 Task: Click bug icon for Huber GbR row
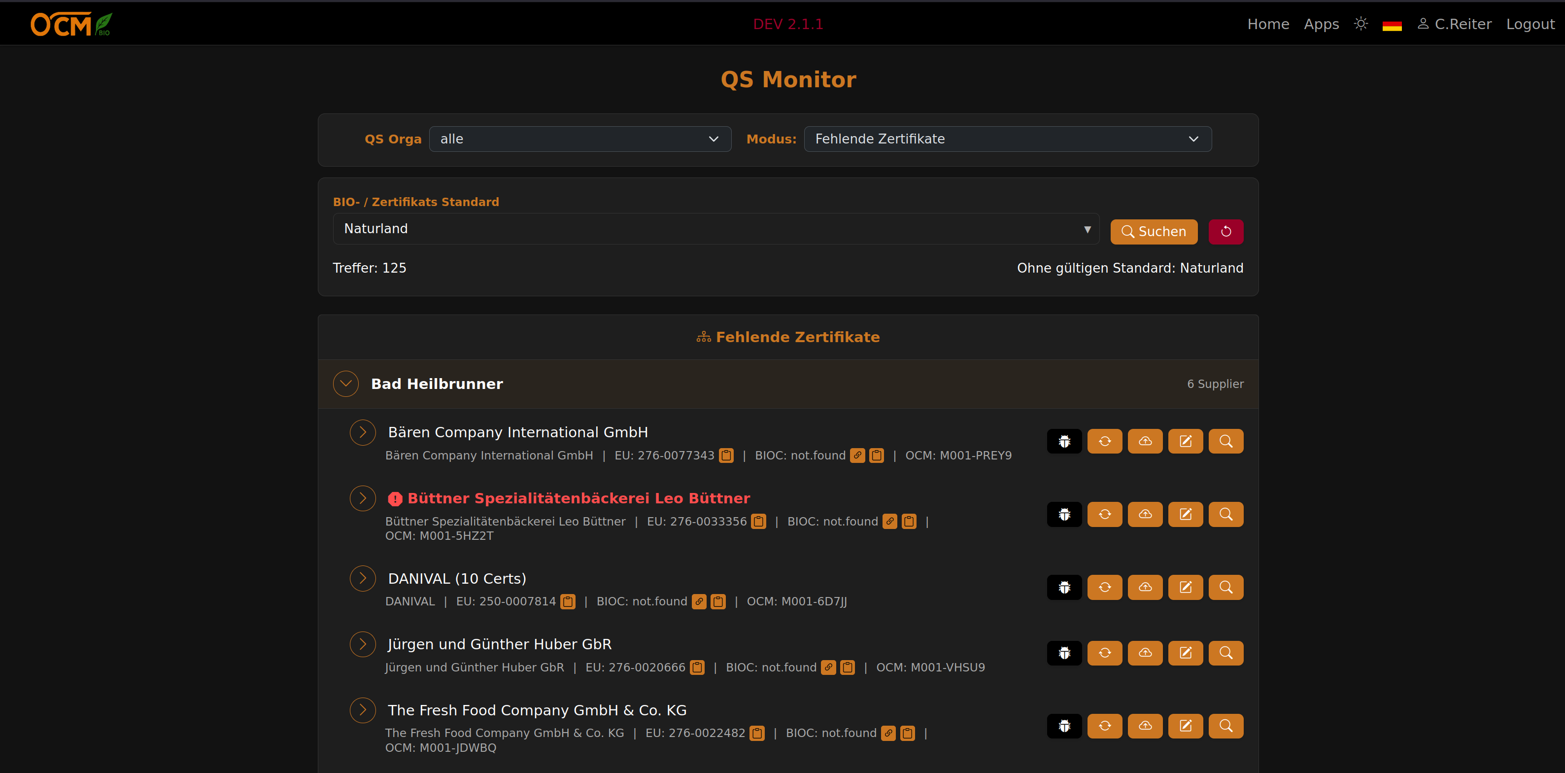click(1064, 653)
